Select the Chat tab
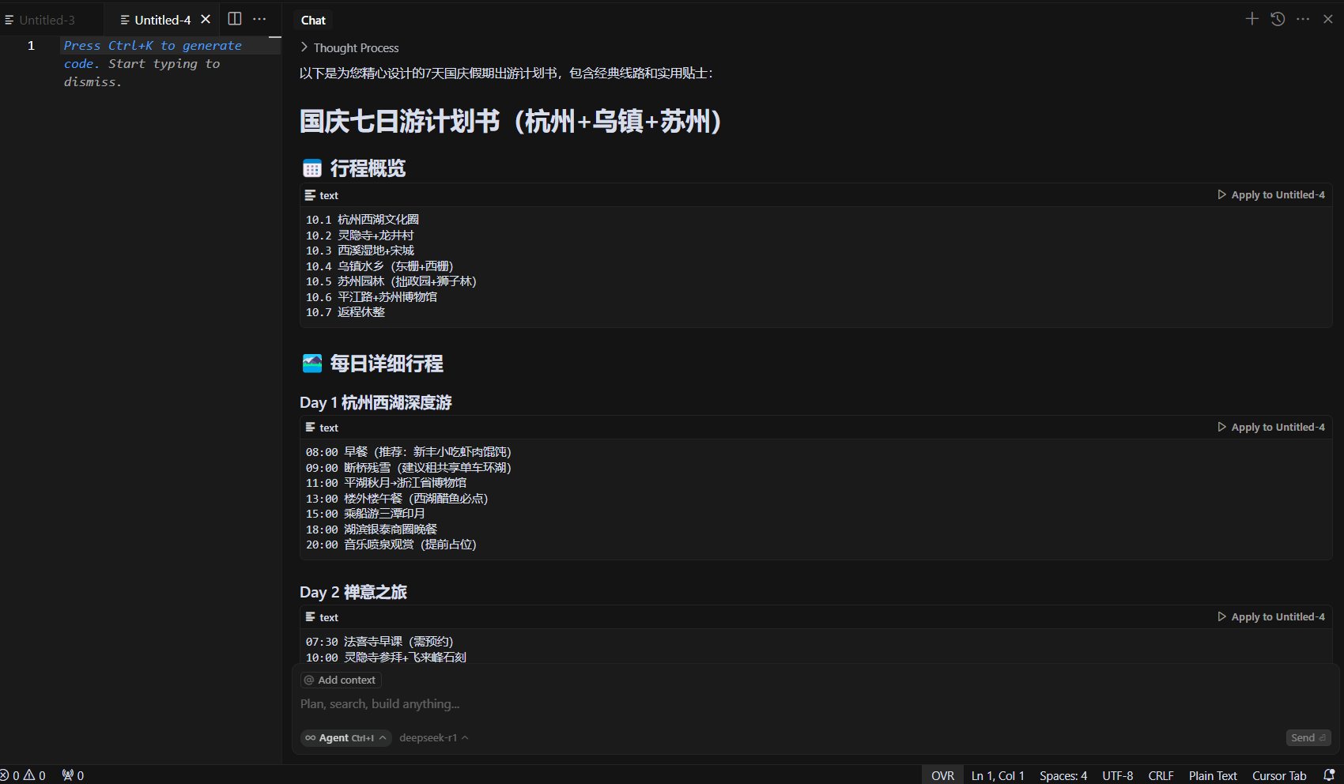The width and height of the screenshot is (1344, 784). point(313,20)
